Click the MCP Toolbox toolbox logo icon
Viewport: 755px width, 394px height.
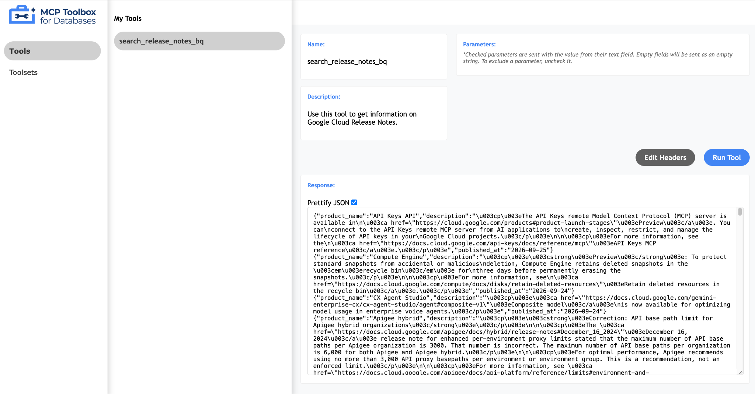22,15
